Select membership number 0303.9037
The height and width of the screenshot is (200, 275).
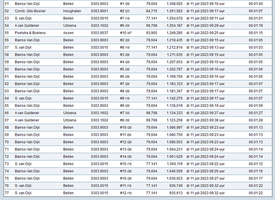point(99,33)
